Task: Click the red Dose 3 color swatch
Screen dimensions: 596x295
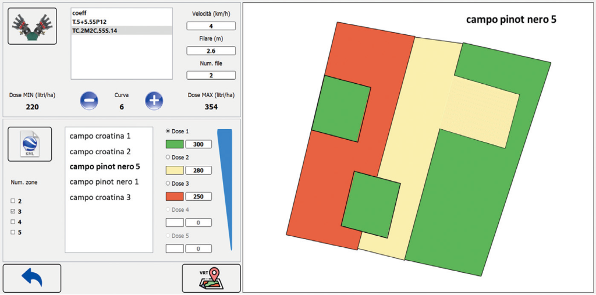Action: coord(175,197)
